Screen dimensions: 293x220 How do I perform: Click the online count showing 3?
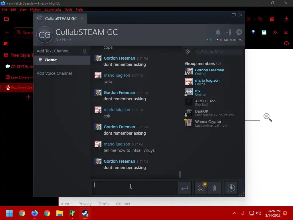tap(209, 40)
